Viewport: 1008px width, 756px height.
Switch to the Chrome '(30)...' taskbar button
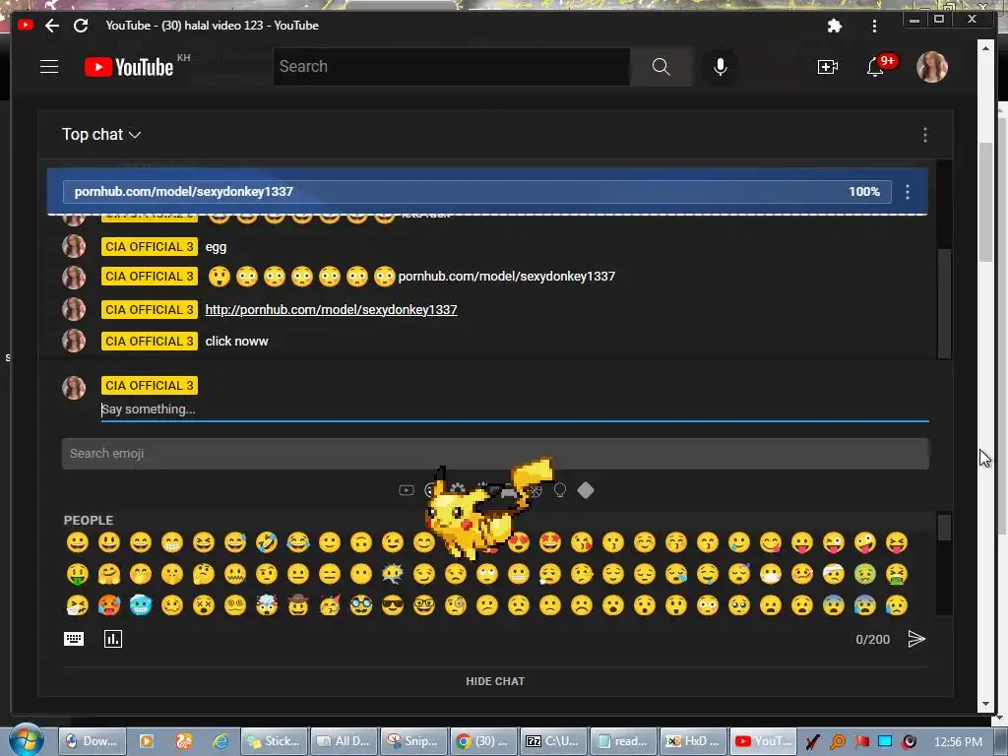(483, 741)
